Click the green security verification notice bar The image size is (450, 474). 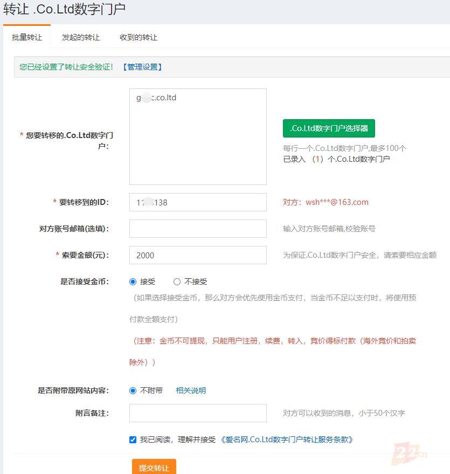tap(225, 66)
